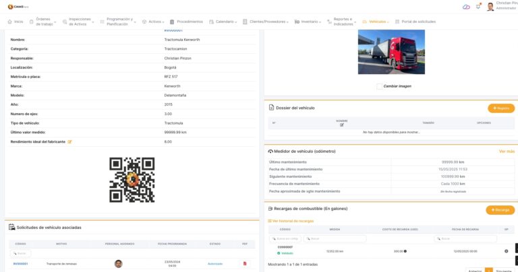This screenshot has height=272, width=518.
Task: Click the edit icon under Nombre in Dossier
Action: (x=342, y=125)
